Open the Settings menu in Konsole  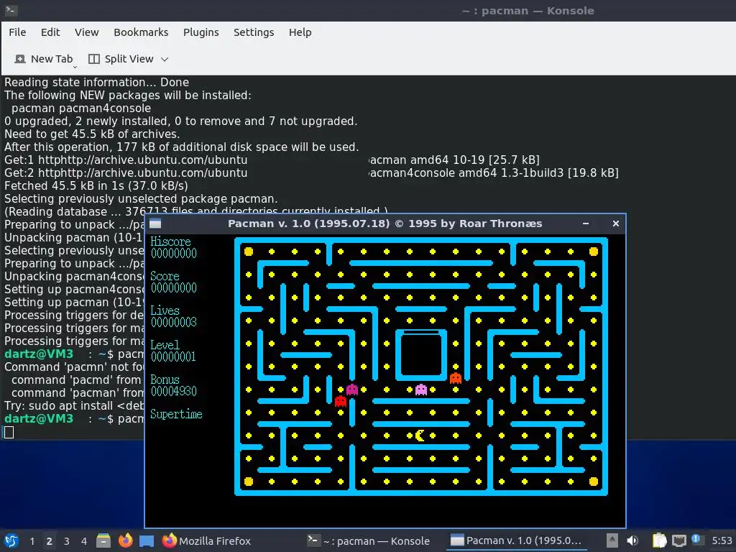point(254,32)
